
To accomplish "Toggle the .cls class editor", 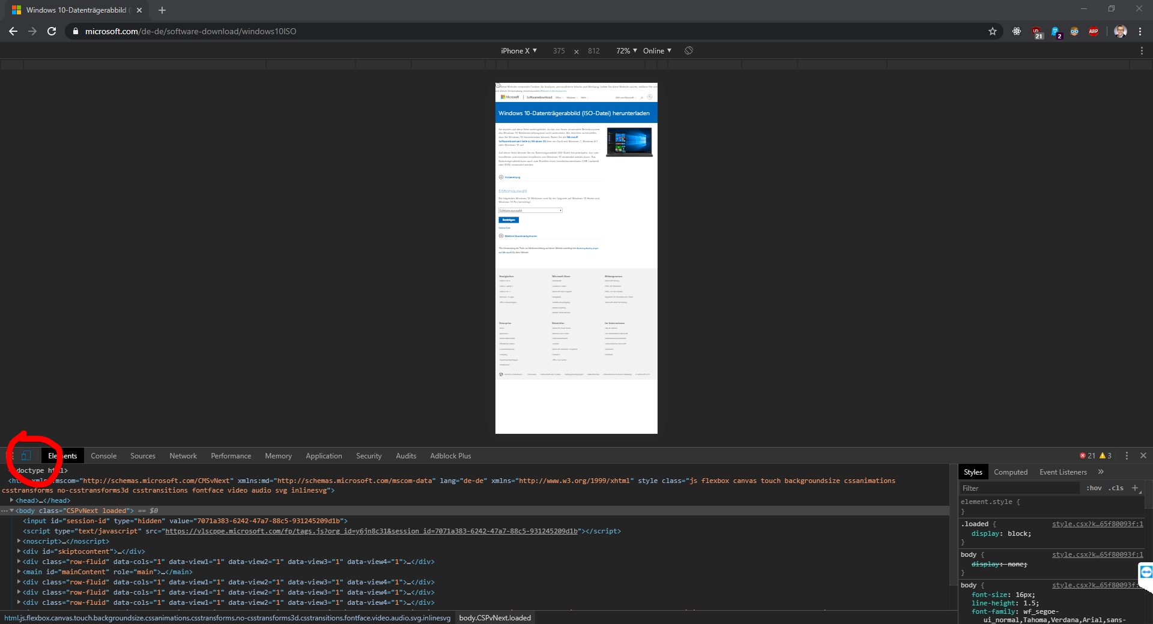I will click(1117, 488).
